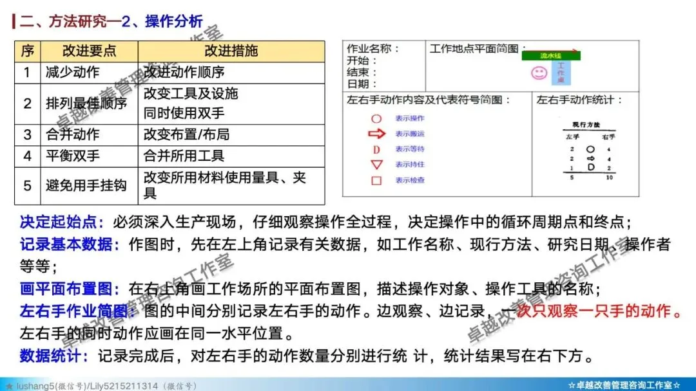Click the blue heading 记录基本数据
Image resolution: width=696 pixels, height=391 pixels.
(70, 244)
